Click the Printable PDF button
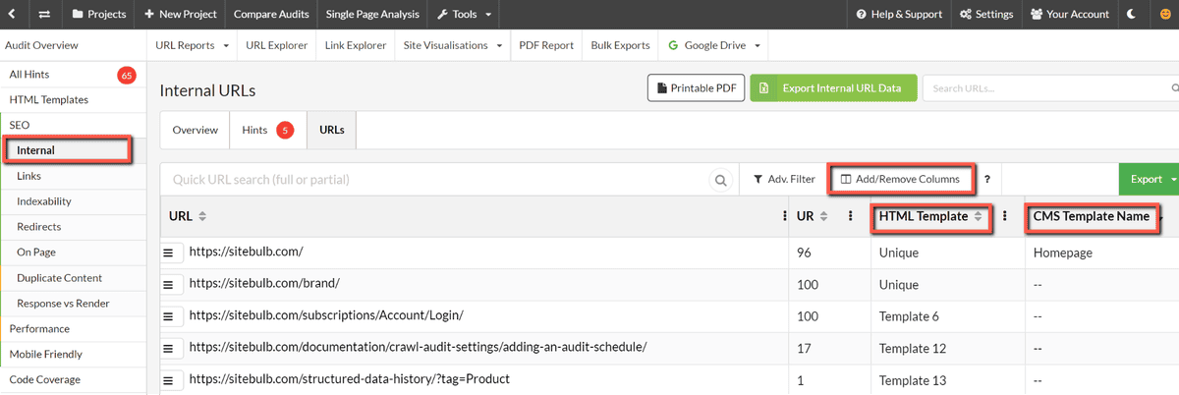Viewport: 1179px width, 395px height. point(696,87)
